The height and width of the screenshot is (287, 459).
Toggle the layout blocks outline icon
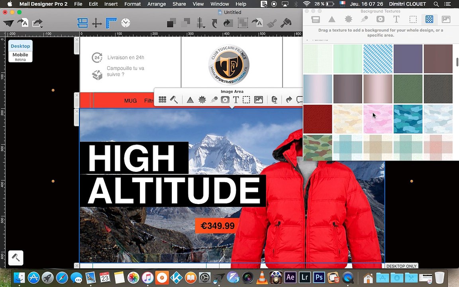tap(82, 23)
